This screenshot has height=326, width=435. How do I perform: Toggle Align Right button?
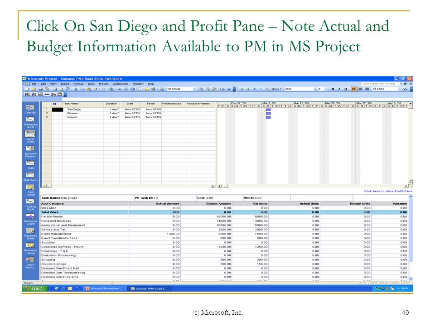[x=367, y=89]
